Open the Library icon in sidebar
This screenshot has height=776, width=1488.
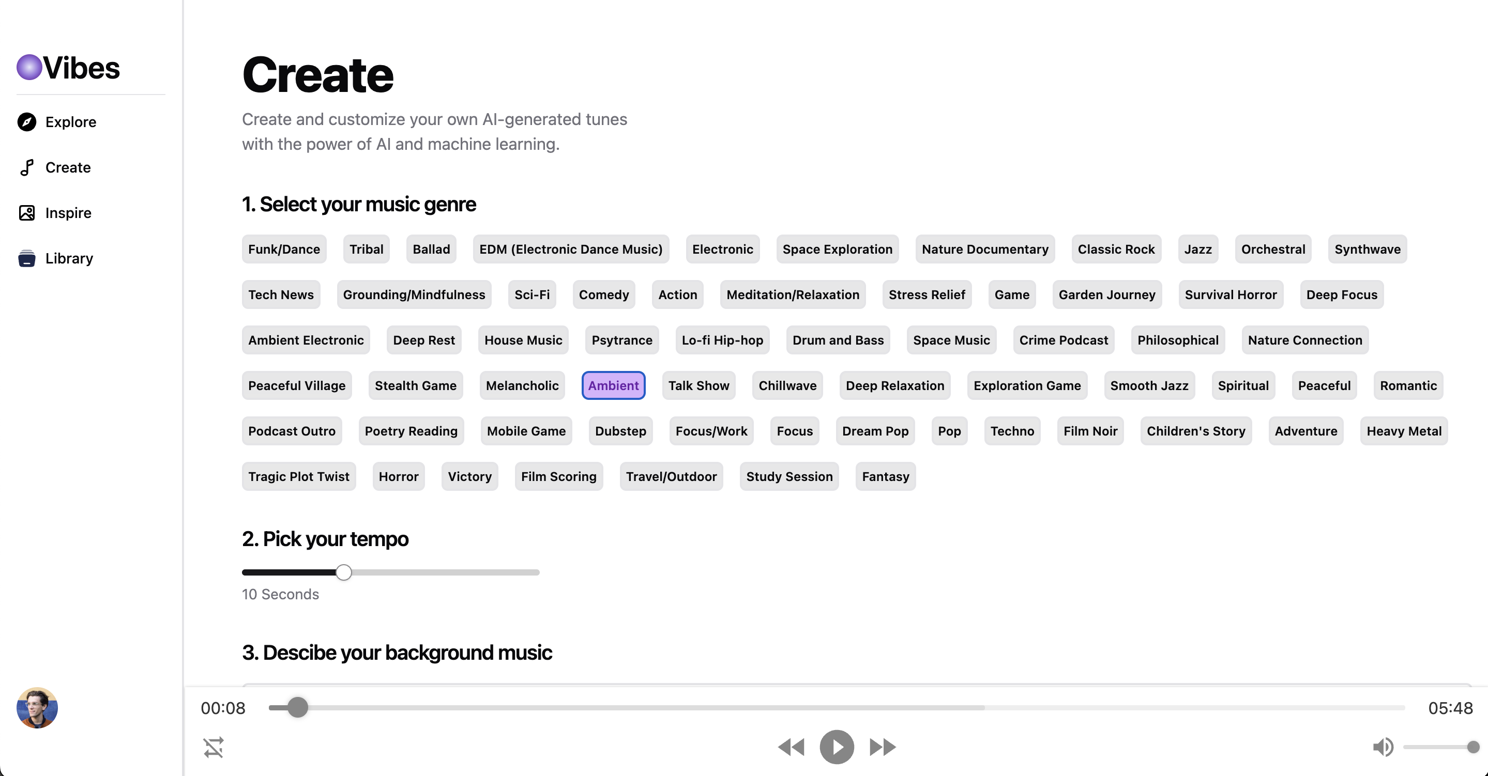coord(26,258)
